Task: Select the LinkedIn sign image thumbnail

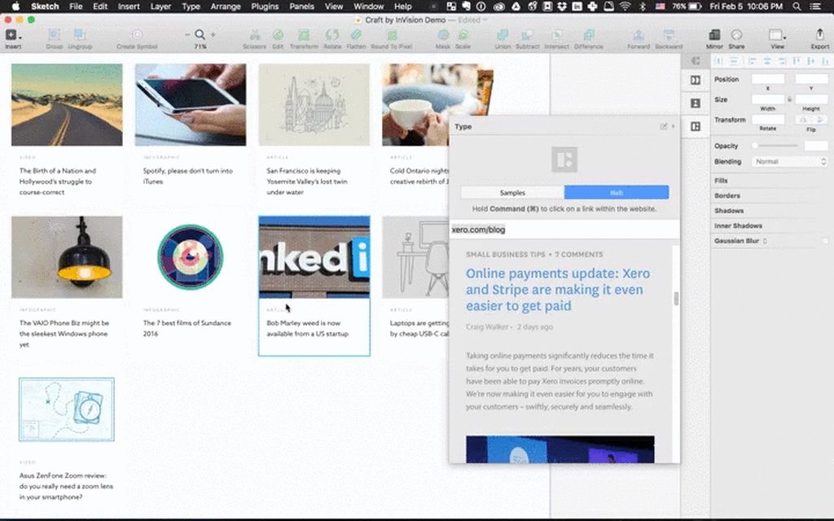Action: 314,256
